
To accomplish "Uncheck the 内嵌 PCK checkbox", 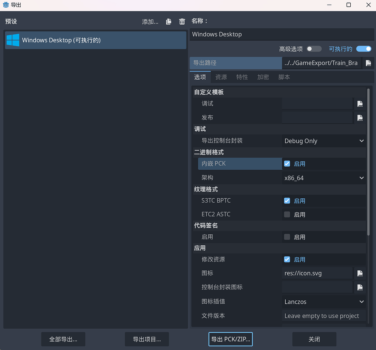I will (286, 163).
